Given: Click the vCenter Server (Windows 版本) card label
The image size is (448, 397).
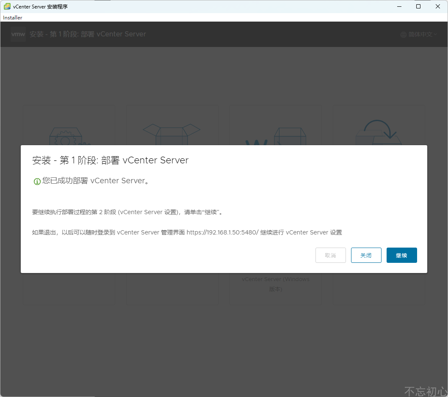Looking at the screenshot, I should tap(276, 284).
